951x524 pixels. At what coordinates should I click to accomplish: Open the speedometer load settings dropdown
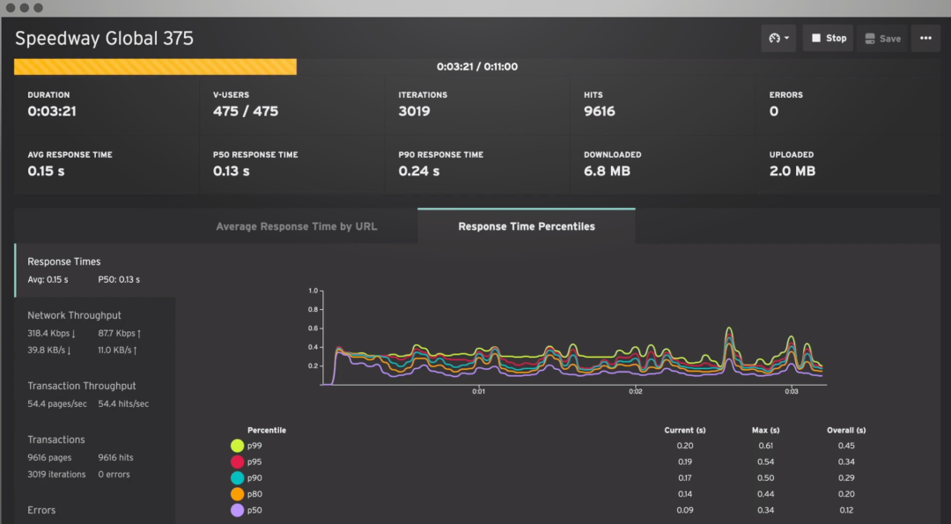point(779,39)
